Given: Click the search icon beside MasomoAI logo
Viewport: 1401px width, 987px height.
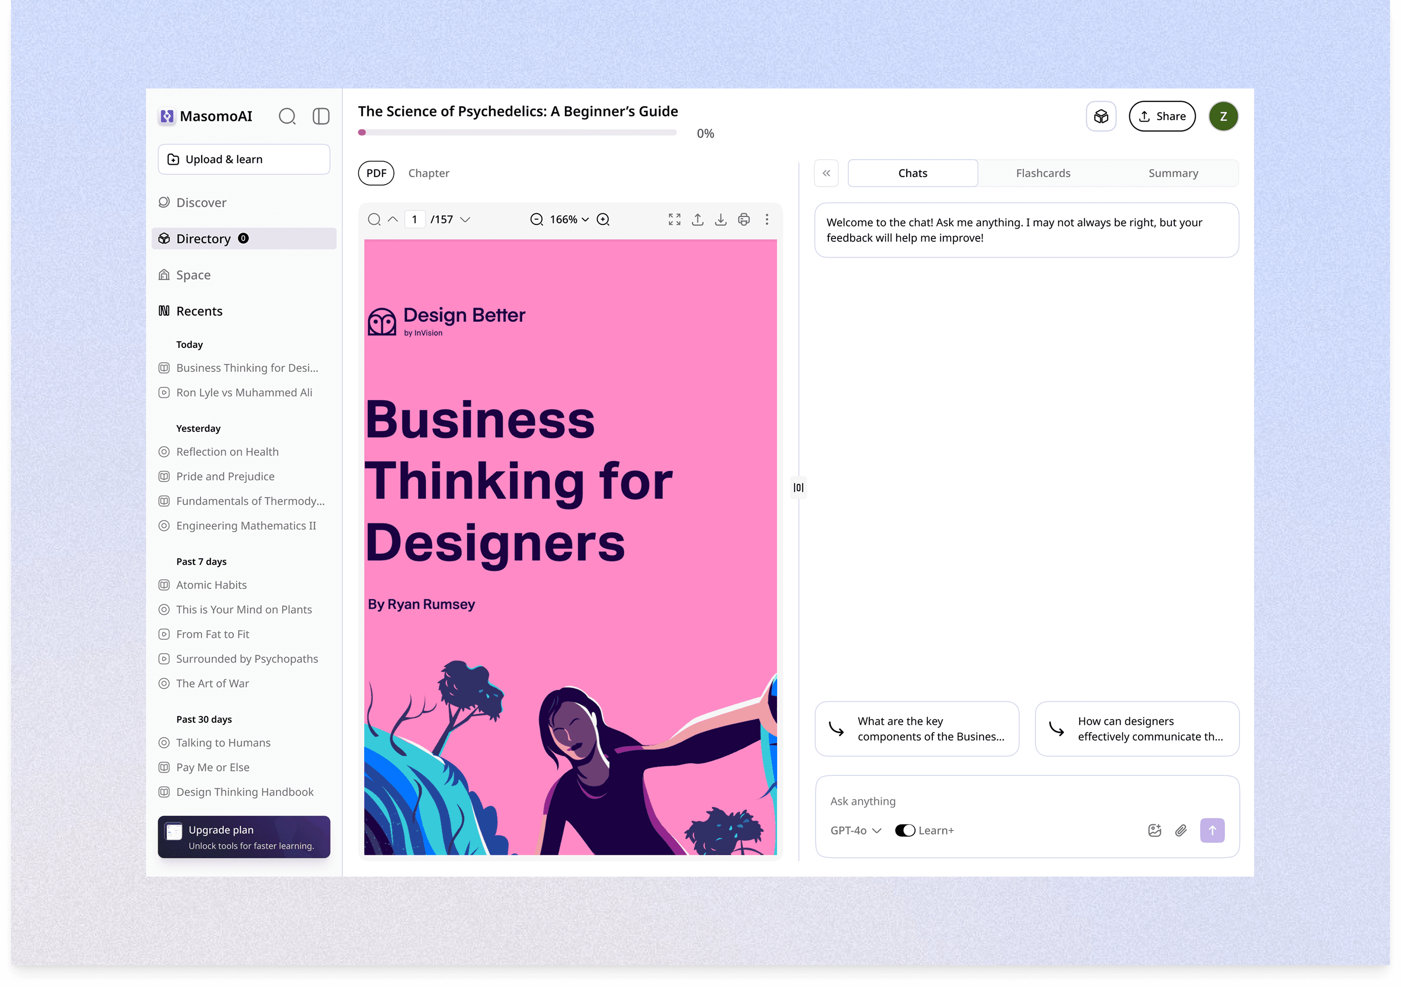Looking at the screenshot, I should (x=287, y=116).
